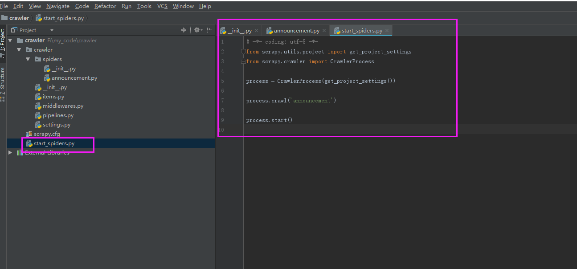Close the start_spiders.py editor tab
This screenshot has height=269, width=577.
(387, 31)
